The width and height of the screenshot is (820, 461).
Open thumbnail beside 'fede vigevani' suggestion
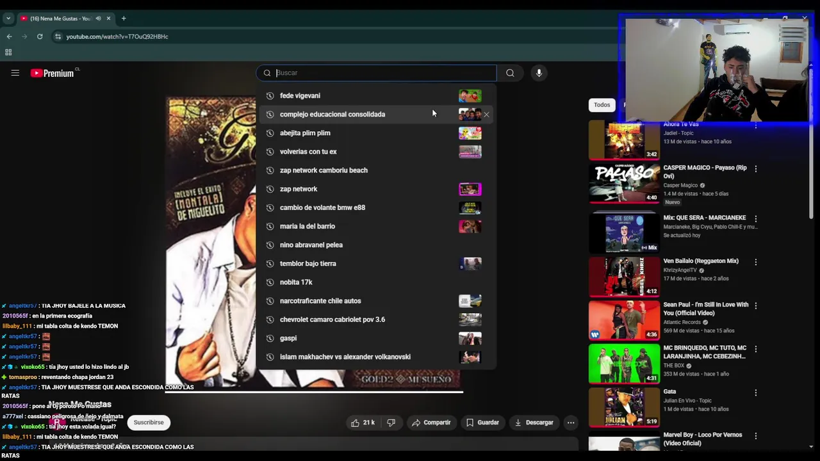[470, 96]
